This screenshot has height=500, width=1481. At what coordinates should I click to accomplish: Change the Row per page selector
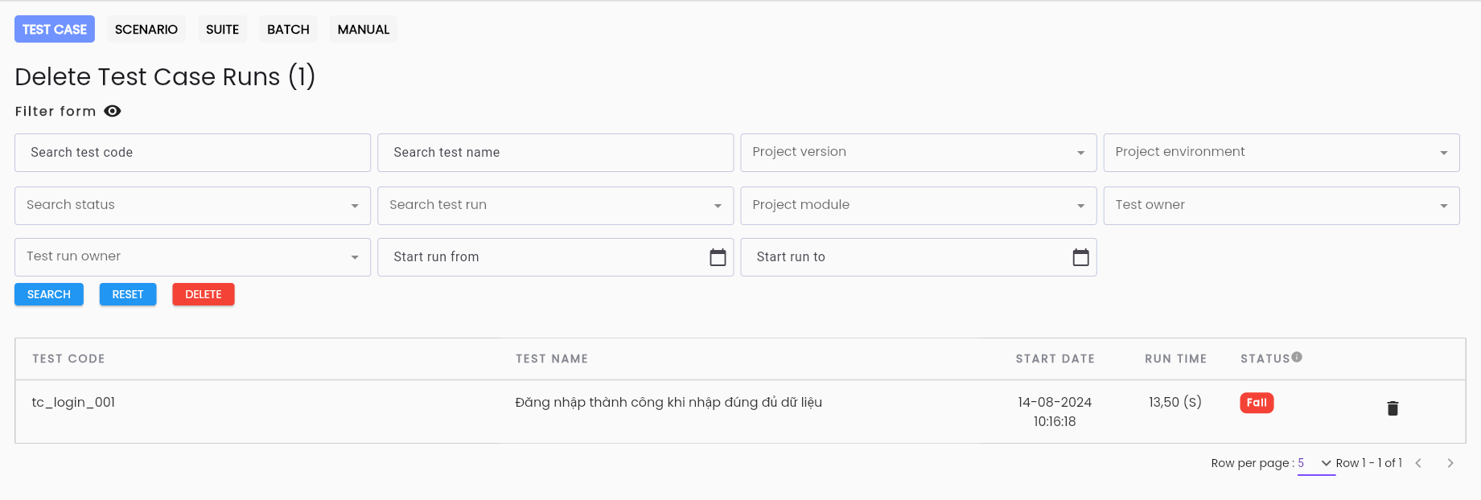point(1316,464)
